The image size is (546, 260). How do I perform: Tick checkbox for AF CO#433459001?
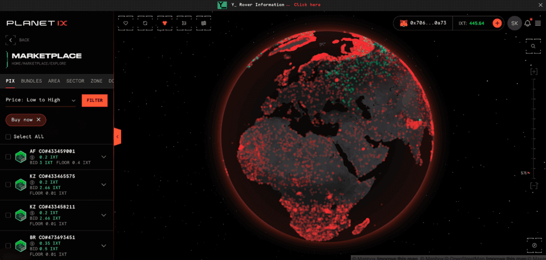8,157
